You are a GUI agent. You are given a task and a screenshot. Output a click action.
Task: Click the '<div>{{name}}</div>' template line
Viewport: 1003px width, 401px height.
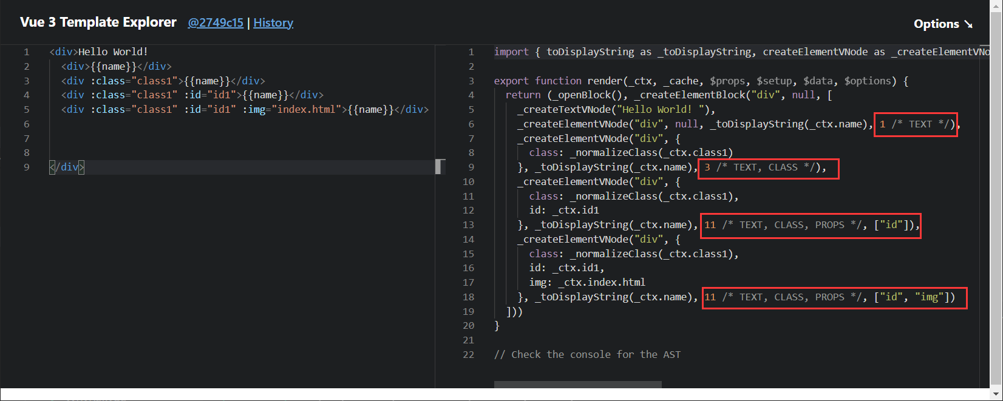coord(117,66)
